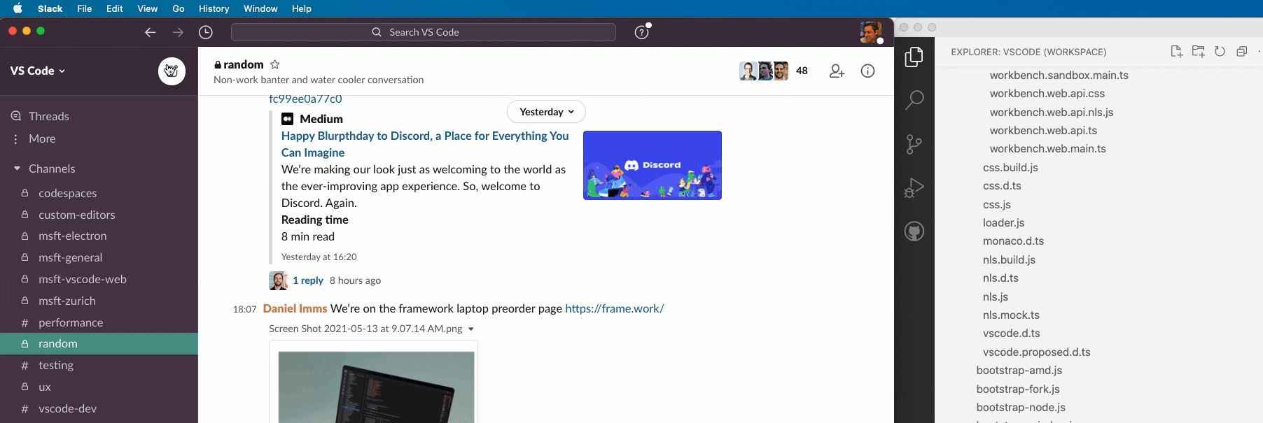Open the Edit menu
The width and height of the screenshot is (1263, 423).
tap(115, 8)
